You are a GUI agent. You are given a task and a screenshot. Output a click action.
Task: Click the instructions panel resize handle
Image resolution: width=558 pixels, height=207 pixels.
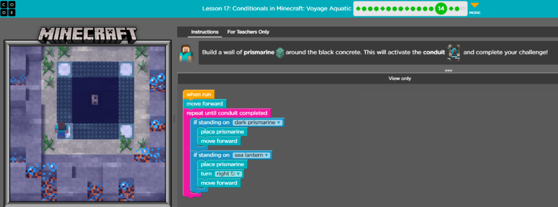coord(448,71)
